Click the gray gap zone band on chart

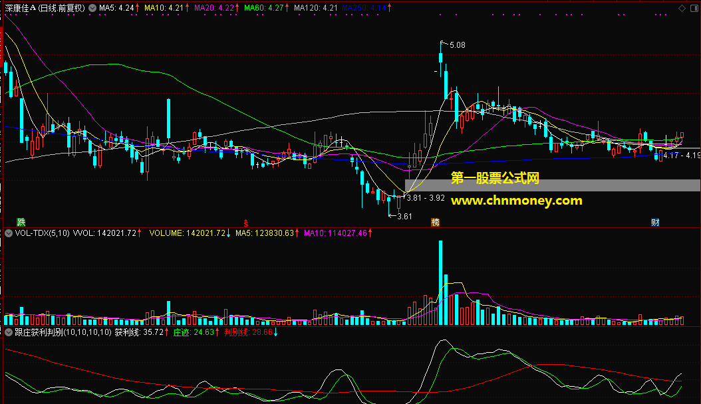(x=553, y=185)
